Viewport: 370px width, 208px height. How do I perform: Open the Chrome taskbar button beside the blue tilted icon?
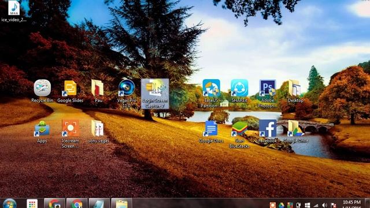click(x=77, y=203)
